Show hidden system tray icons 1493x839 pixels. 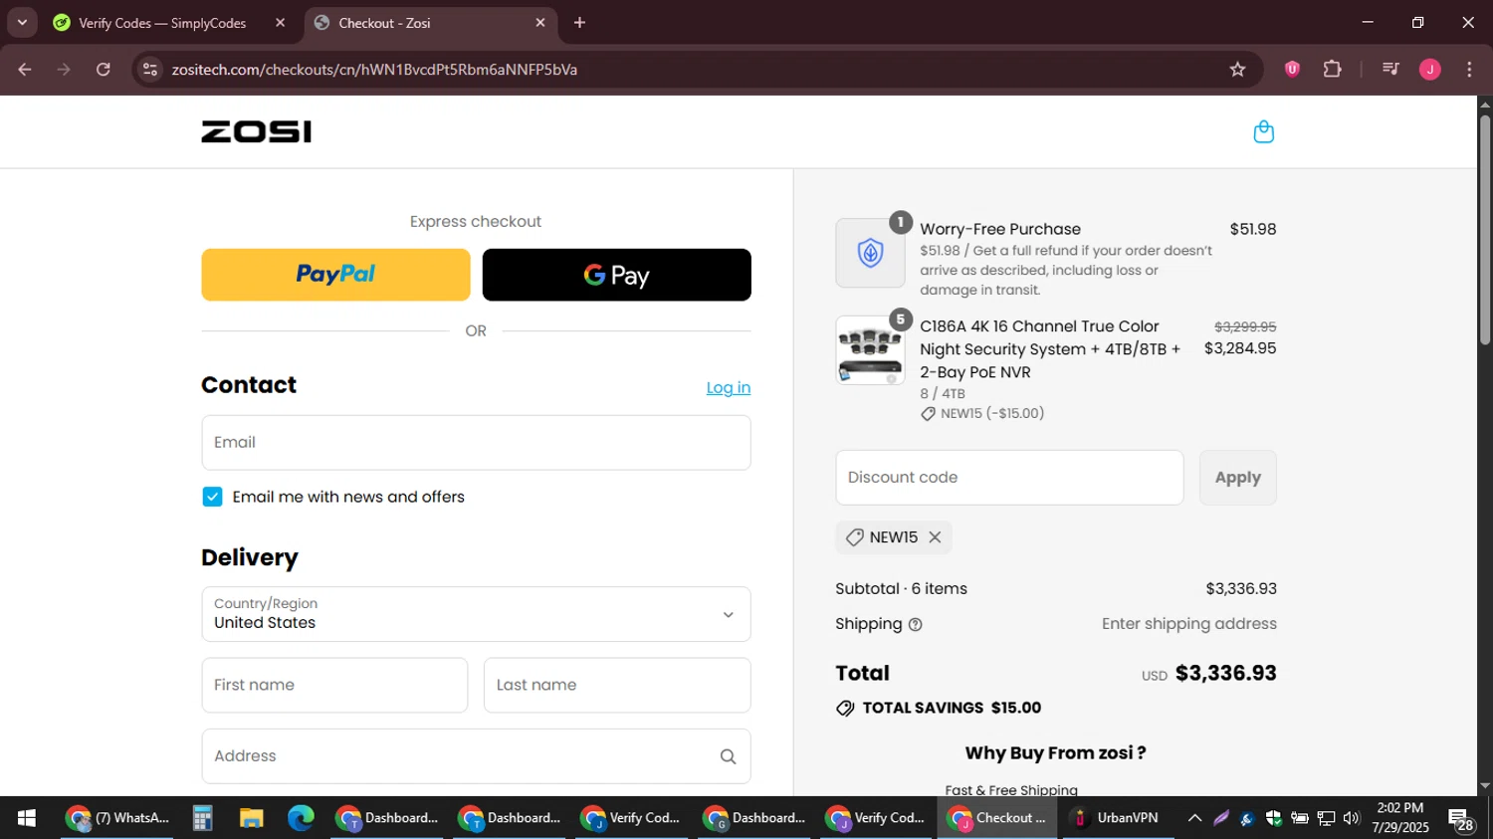[x=1194, y=818]
